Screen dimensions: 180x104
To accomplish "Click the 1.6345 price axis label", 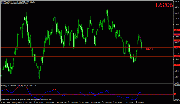I will point(177,37).
